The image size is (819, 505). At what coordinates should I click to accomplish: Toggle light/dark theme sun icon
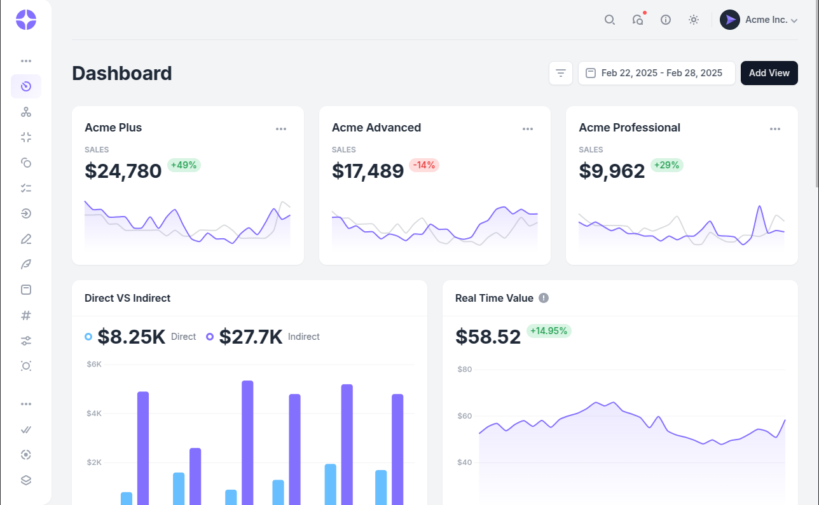tap(694, 20)
